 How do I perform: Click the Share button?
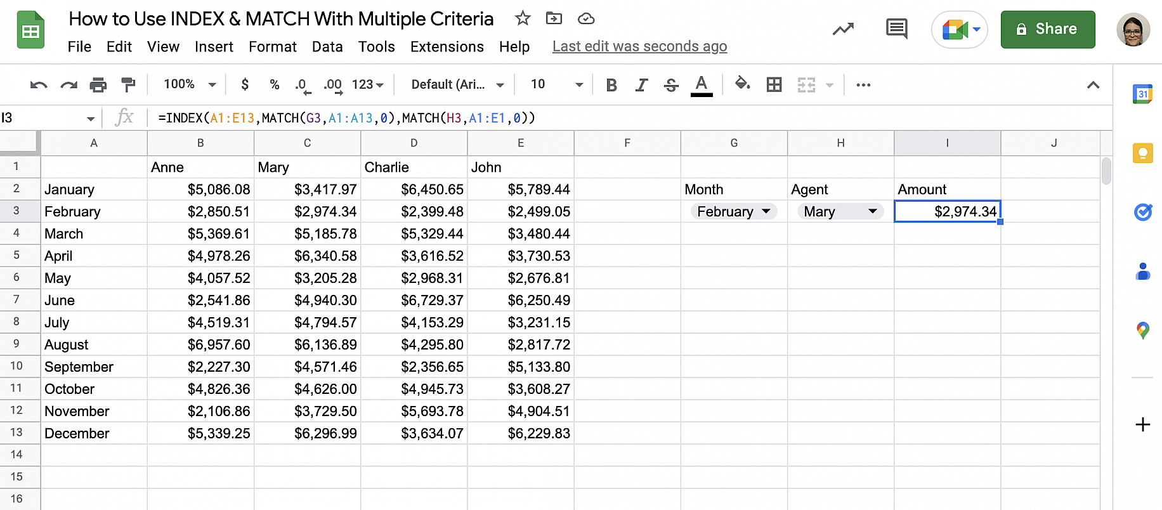1048,29
